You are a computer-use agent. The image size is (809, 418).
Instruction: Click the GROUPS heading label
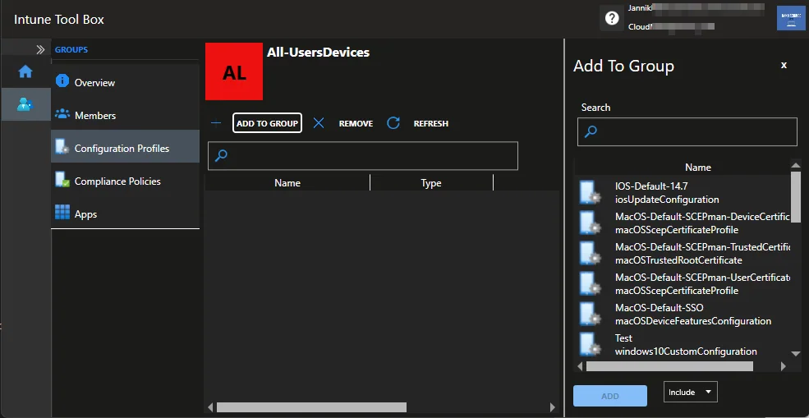[x=71, y=50]
